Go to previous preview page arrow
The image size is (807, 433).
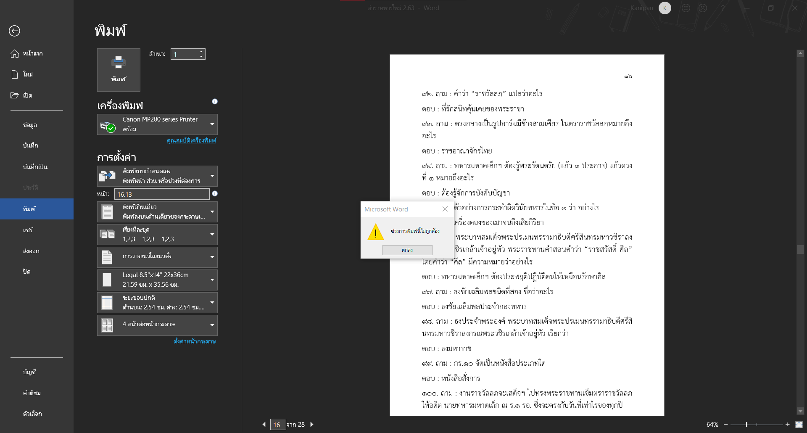pyautogui.click(x=264, y=425)
